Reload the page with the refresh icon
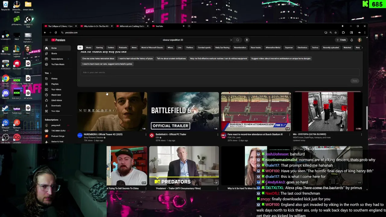 pyautogui.click(x=56, y=33)
